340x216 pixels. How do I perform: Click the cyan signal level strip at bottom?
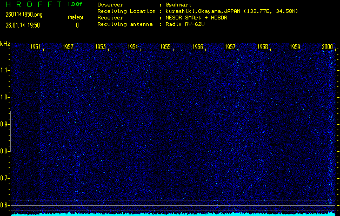coord(173,214)
